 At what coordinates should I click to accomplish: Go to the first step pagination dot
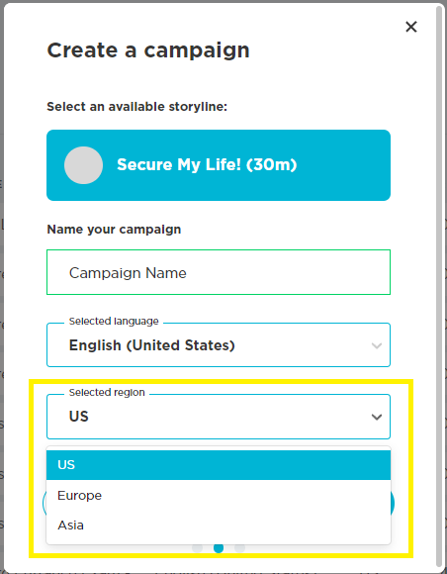click(x=197, y=548)
